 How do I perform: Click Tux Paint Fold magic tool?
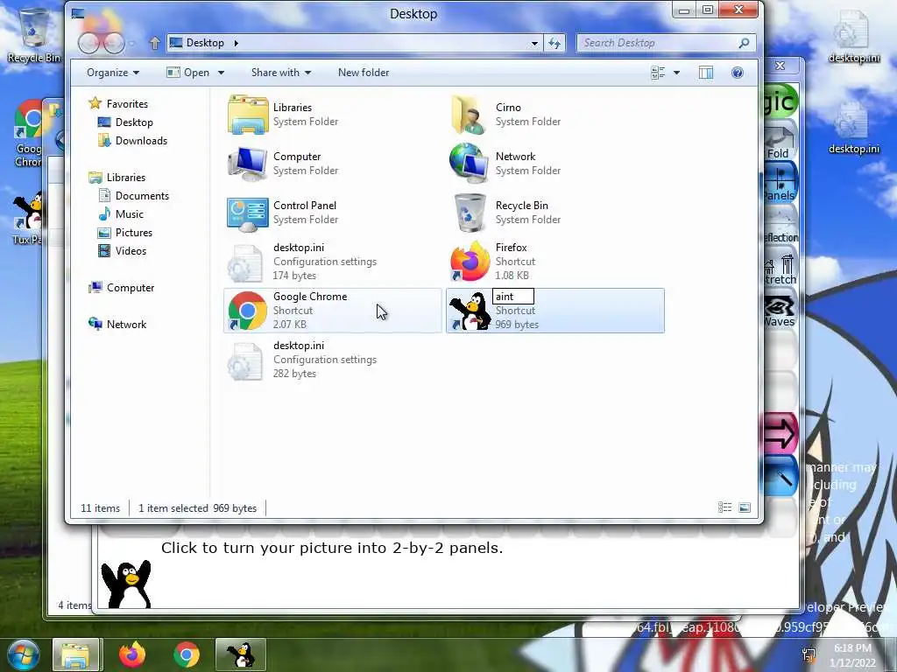pos(780,142)
